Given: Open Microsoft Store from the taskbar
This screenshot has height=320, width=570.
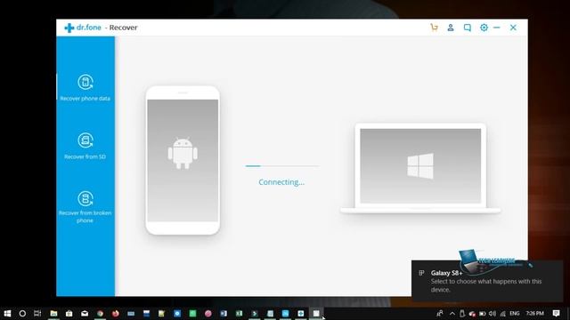Looking at the screenshot, I should [x=69, y=313].
